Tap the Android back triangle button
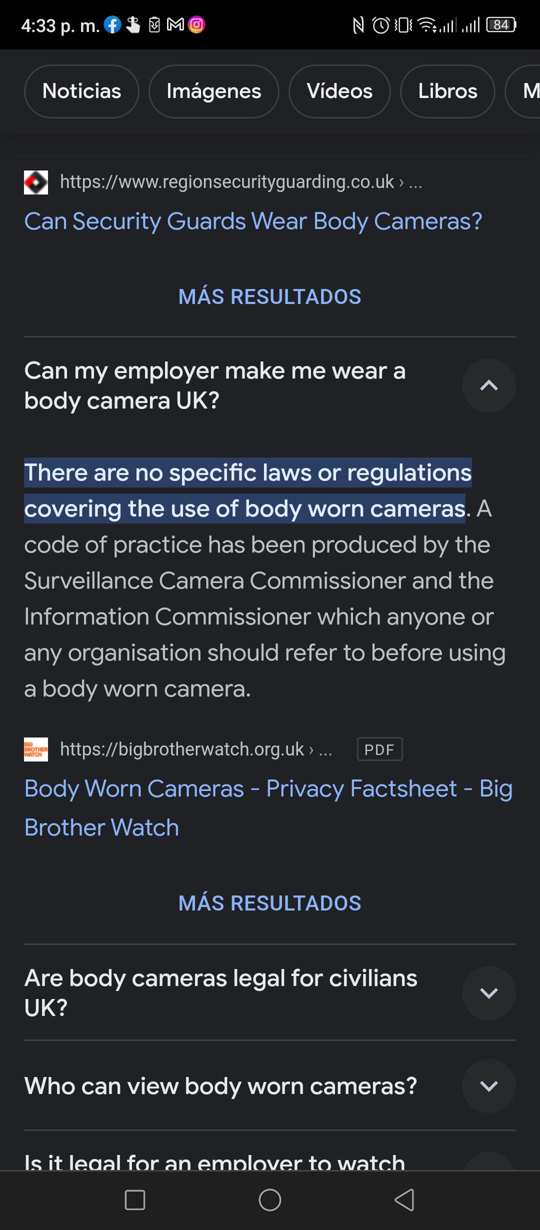The width and height of the screenshot is (540, 1230). click(404, 1200)
